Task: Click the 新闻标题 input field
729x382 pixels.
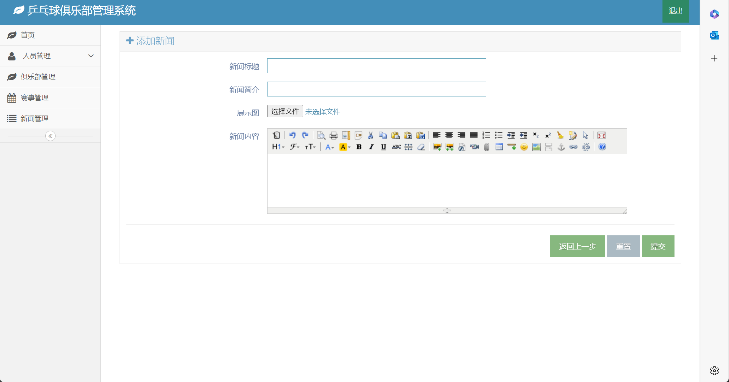Action: click(376, 66)
